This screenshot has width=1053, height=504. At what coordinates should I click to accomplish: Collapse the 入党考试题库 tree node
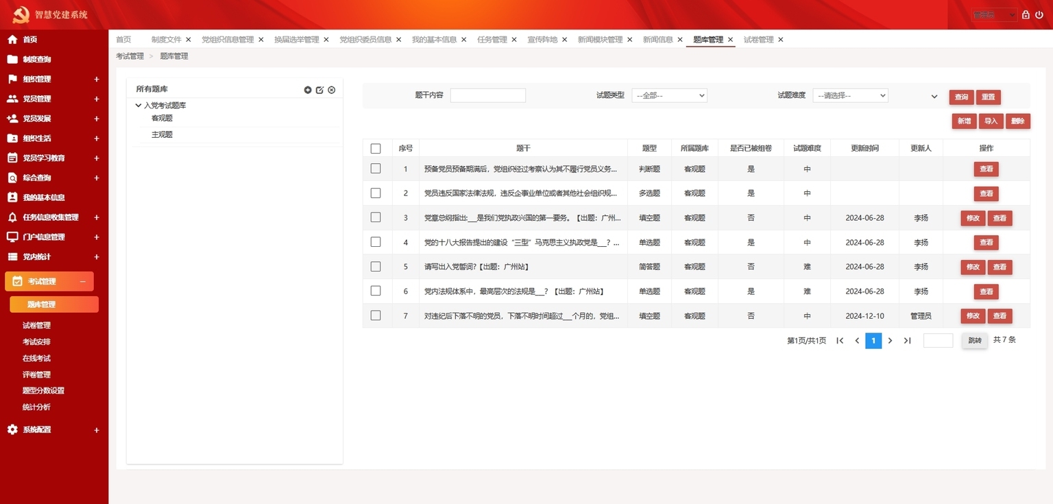(x=138, y=106)
